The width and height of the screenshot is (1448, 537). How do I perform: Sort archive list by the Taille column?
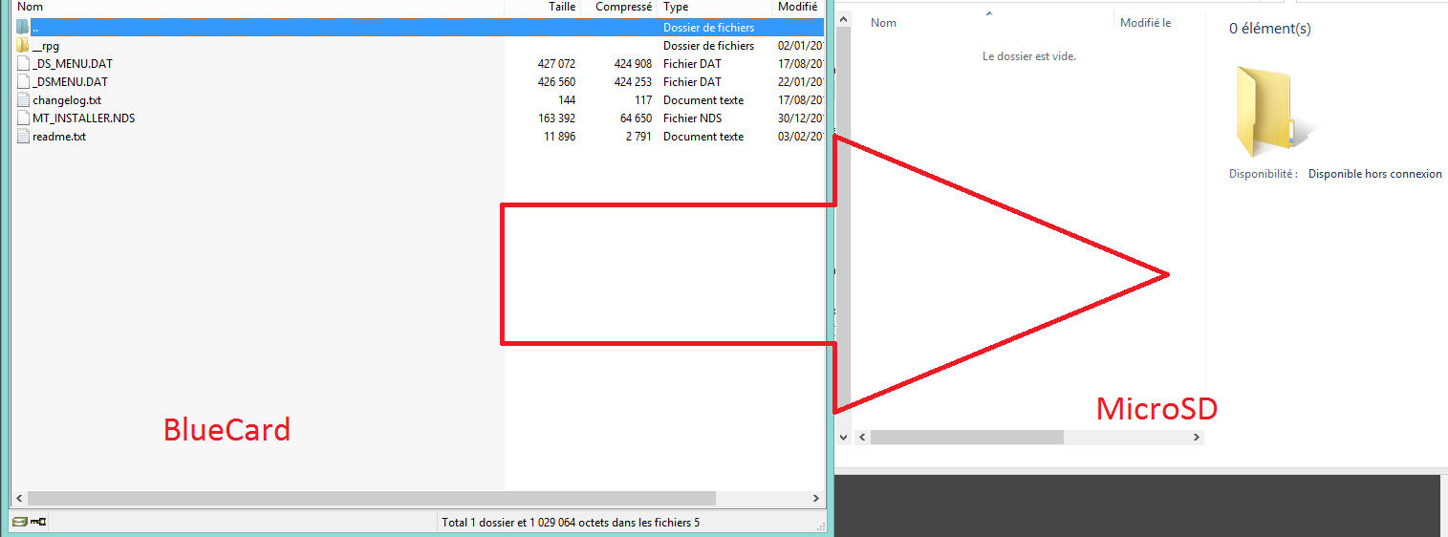click(562, 7)
